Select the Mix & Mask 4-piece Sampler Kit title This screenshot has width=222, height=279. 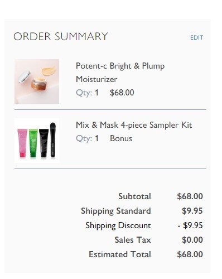click(x=134, y=125)
